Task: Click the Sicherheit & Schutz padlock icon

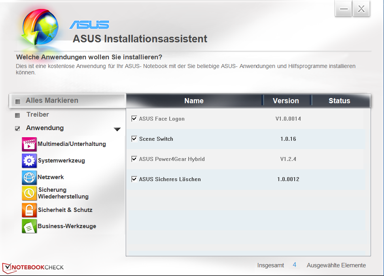Action: [29, 210]
